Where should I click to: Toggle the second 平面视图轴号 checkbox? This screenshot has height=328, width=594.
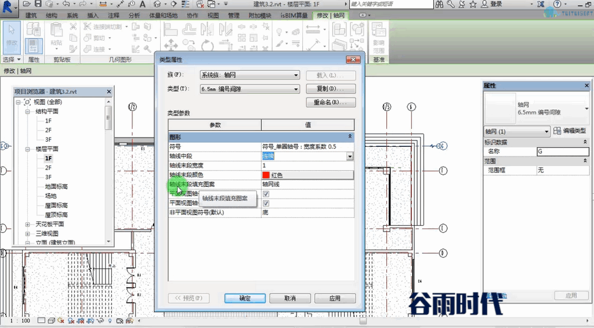coord(266,203)
